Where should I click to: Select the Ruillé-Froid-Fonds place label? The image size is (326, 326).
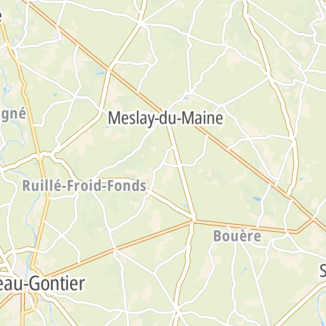tap(84, 185)
